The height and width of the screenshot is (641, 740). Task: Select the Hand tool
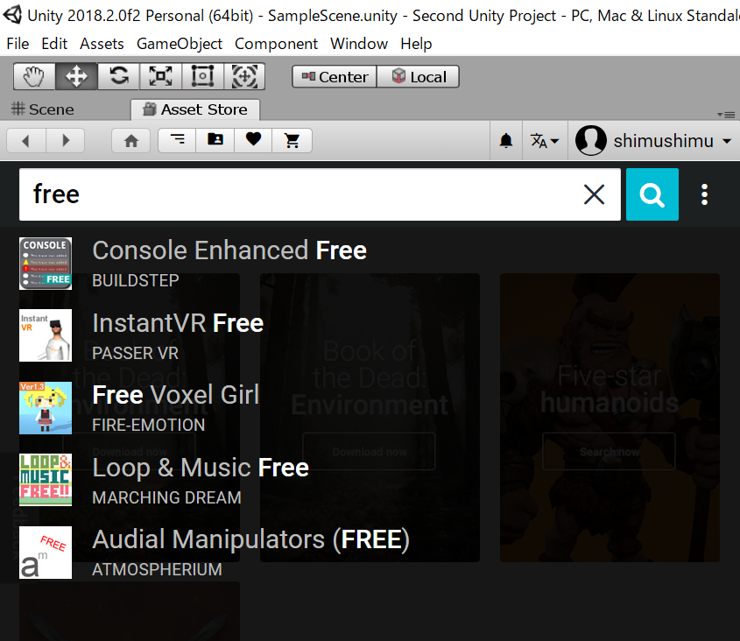[x=34, y=77]
